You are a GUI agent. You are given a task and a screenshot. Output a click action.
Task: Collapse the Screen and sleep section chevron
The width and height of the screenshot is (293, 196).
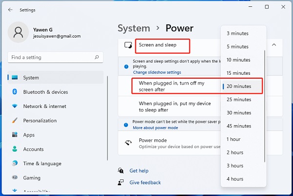pyautogui.click(x=274, y=45)
